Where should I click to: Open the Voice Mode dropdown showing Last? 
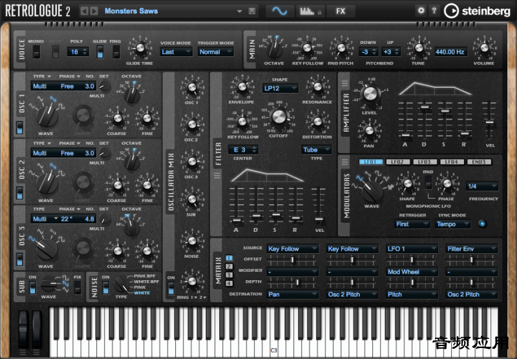click(x=176, y=52)
